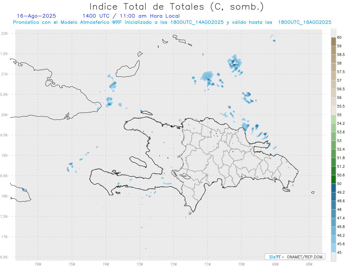
Task: Click the colorbar value 57.5
Action: pyautogui.click(x=341, y=72)
